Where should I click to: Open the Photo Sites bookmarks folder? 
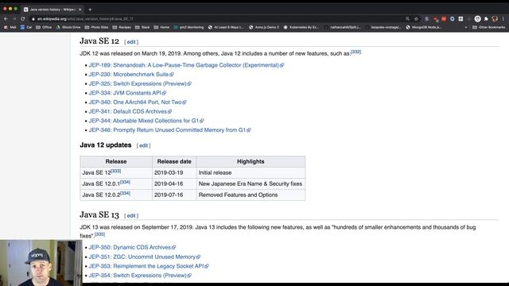[x=96, y=27]
